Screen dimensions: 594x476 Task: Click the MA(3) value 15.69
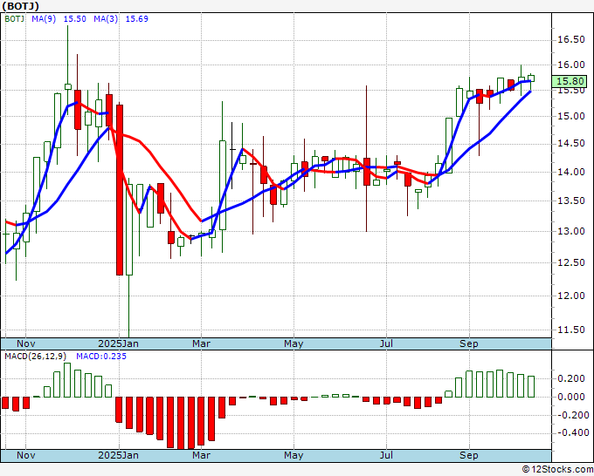(137, 19)
